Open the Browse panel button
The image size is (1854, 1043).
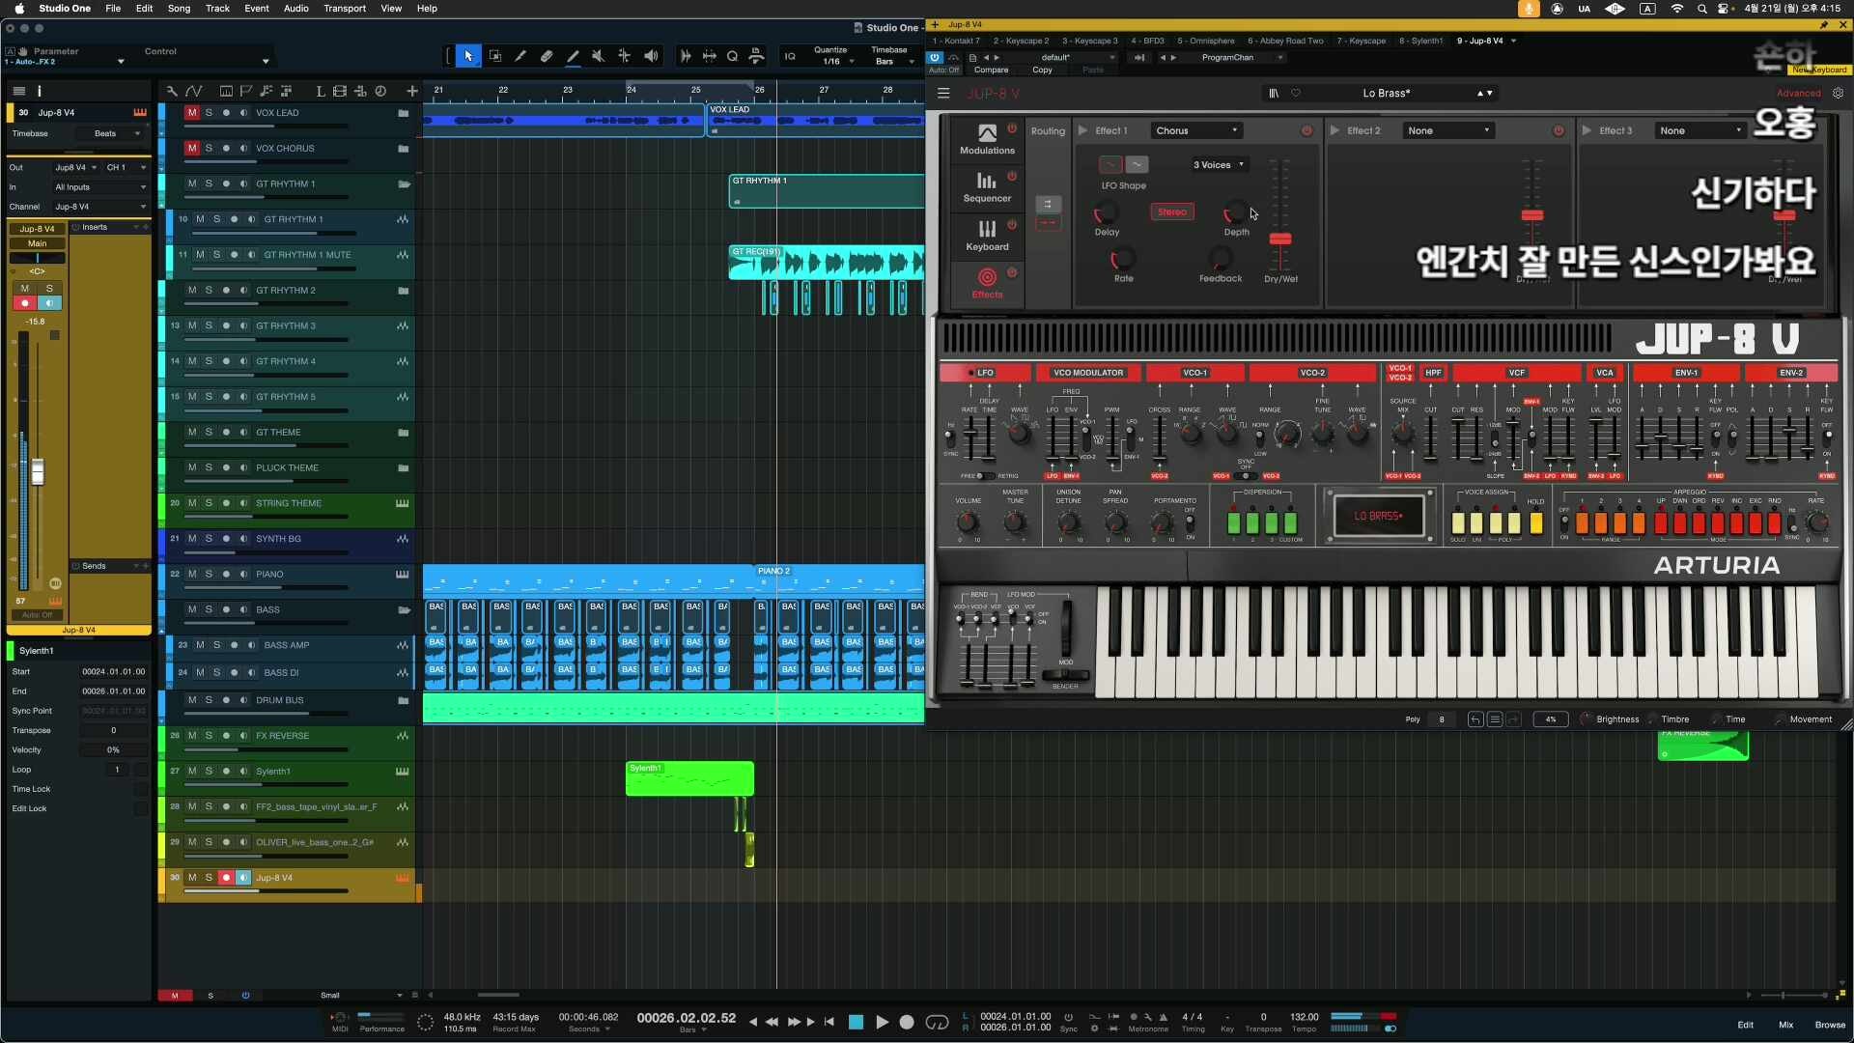(1829, 1025)
